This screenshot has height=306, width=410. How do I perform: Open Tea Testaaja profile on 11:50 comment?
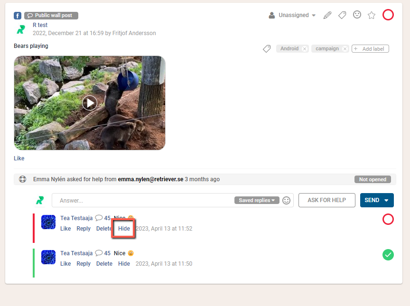(x=76, y=253)
